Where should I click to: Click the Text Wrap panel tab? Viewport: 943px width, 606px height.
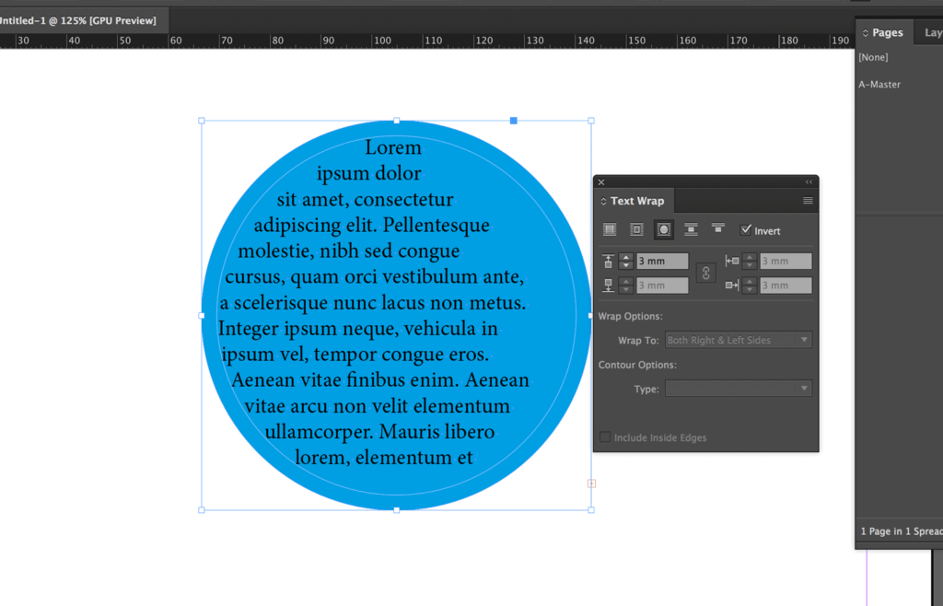(633, 200)
